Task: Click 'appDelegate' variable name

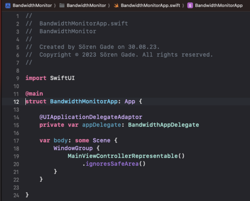Action: point(101,125)
